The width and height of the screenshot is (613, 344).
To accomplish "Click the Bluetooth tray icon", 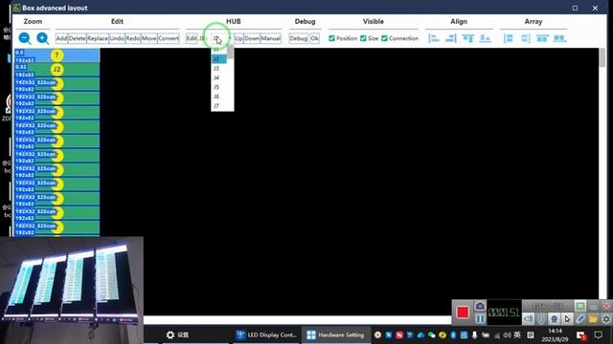I will [453, 334].
